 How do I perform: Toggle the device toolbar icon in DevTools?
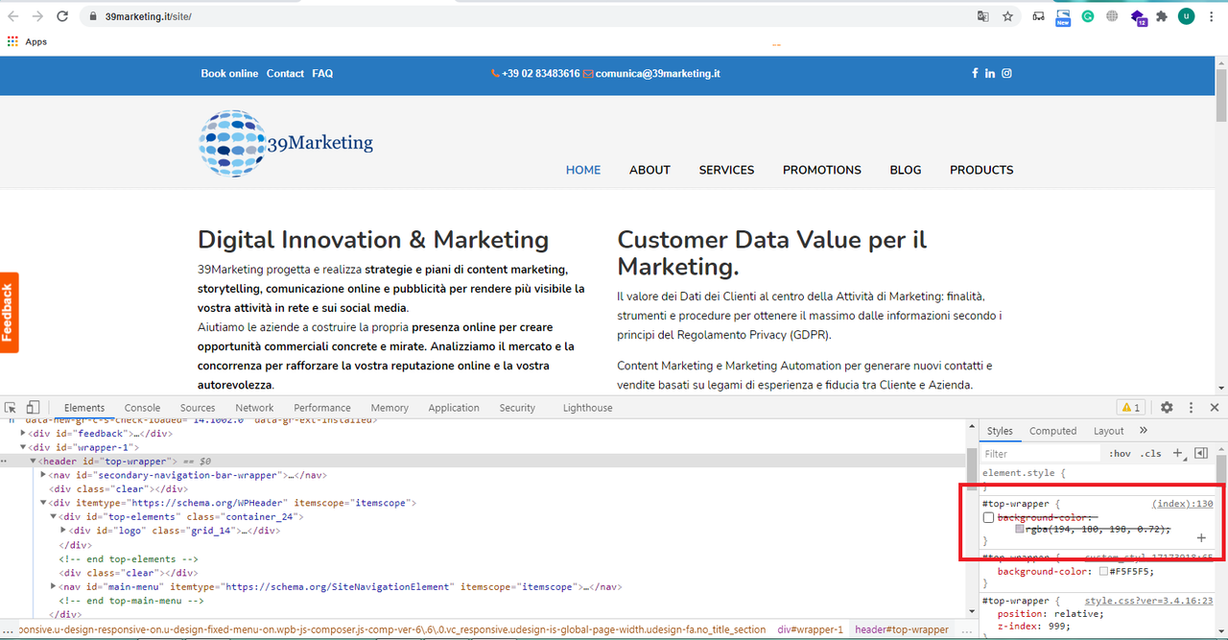click(33, 407)
